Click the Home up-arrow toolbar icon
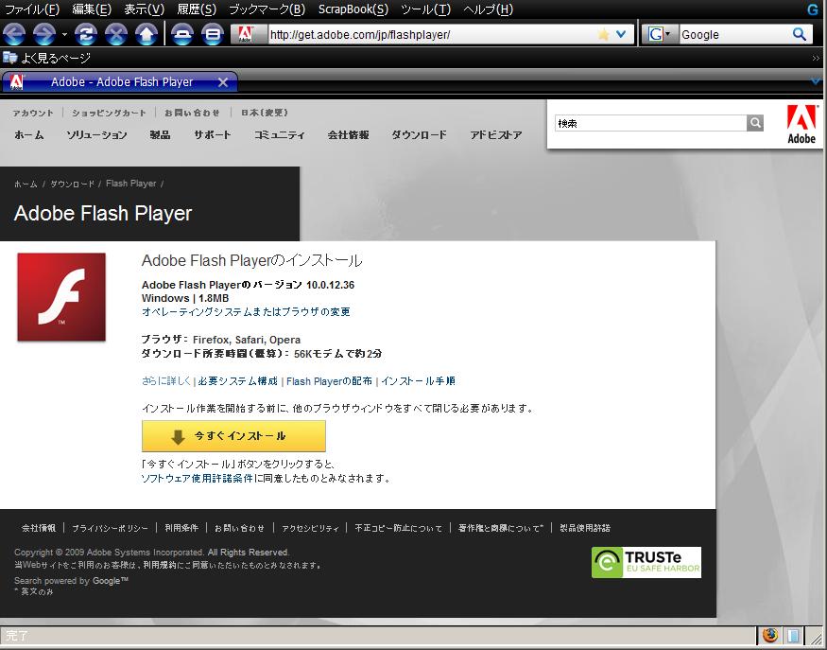The image size is (827, 650). [x=146, y=34]
